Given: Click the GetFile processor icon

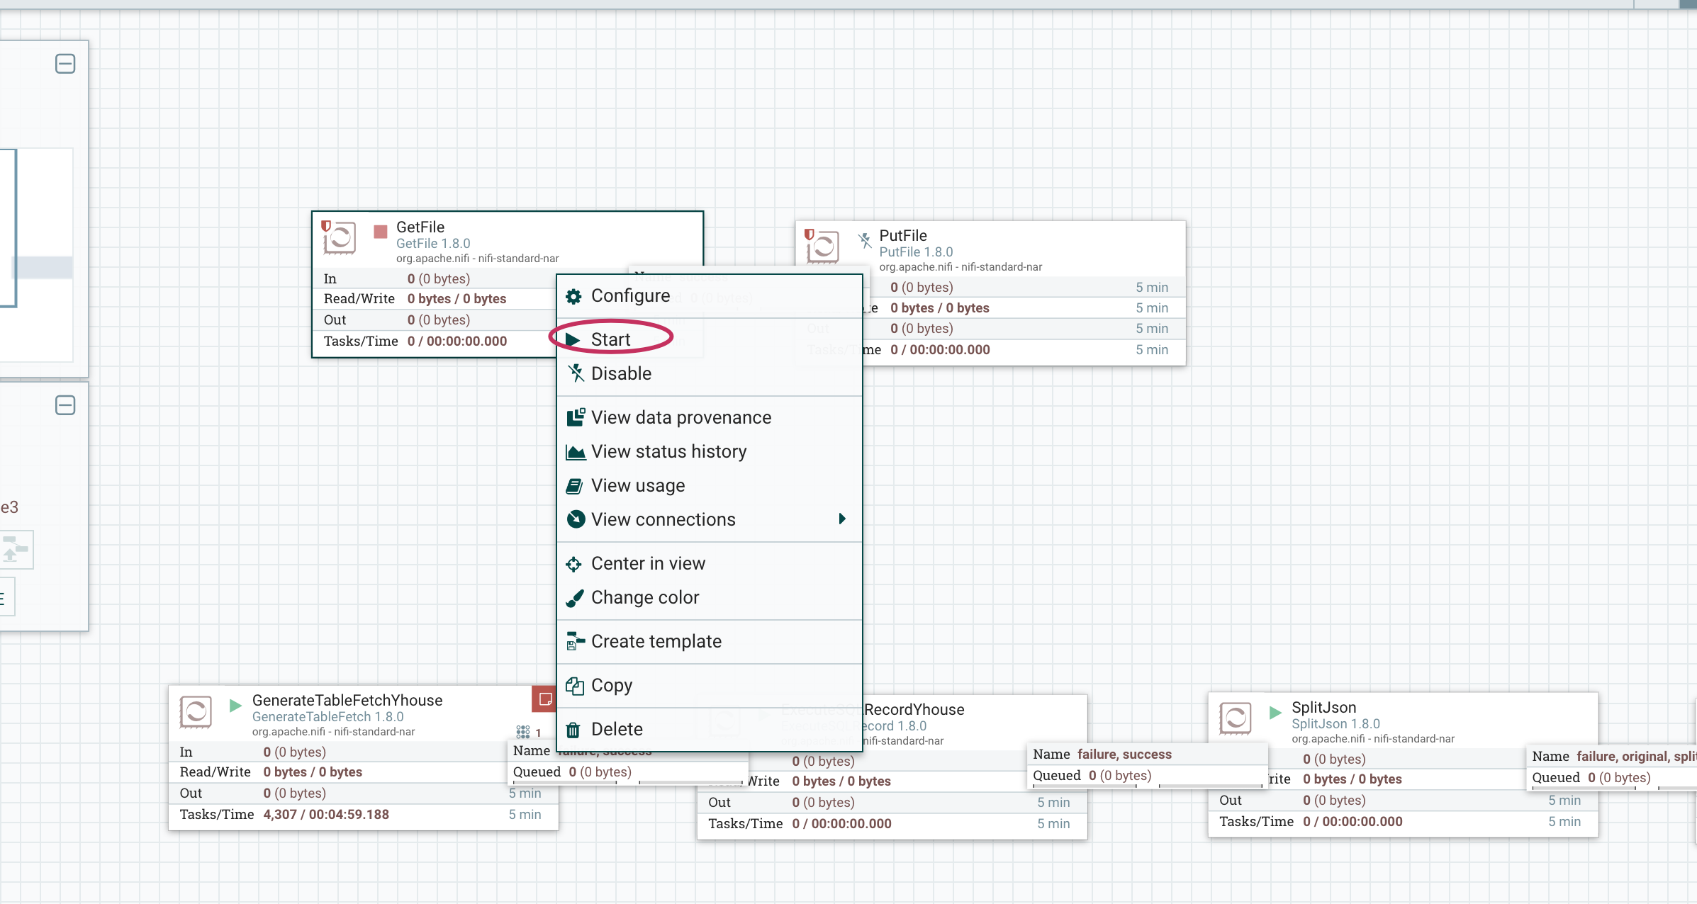Looking at the screenshot, I should coord(339,239).
